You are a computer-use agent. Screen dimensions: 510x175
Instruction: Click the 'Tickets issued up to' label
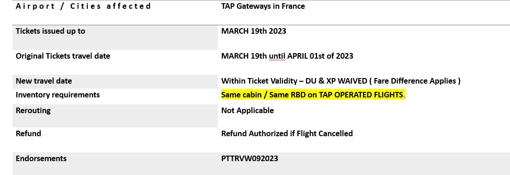(50, 31)
